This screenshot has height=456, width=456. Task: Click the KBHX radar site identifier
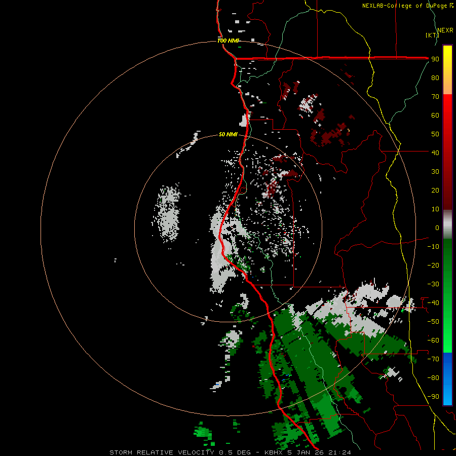point(274,452)
